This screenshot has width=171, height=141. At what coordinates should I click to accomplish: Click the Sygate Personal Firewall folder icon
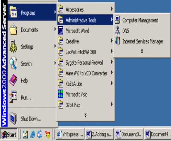pos(60,62)
